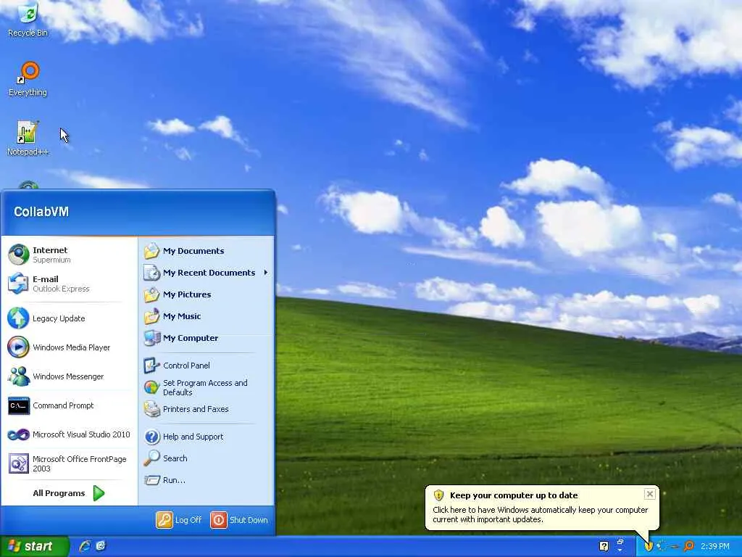Click the Log Off button
The width and height of the screenshot is (742, 557).
[x=179, y=520]
